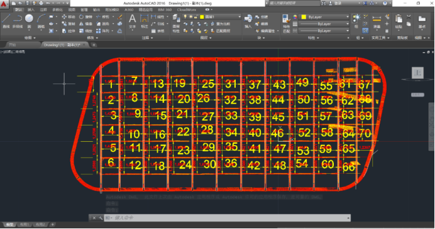This screenshot has height=229, width=435.
Task: Open the CloudWorx ribbon tab
Action: pyautogui.click(x=187, y=9)
